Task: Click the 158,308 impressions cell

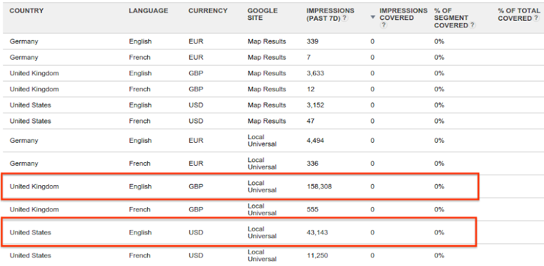Action: tap(319, 186)
